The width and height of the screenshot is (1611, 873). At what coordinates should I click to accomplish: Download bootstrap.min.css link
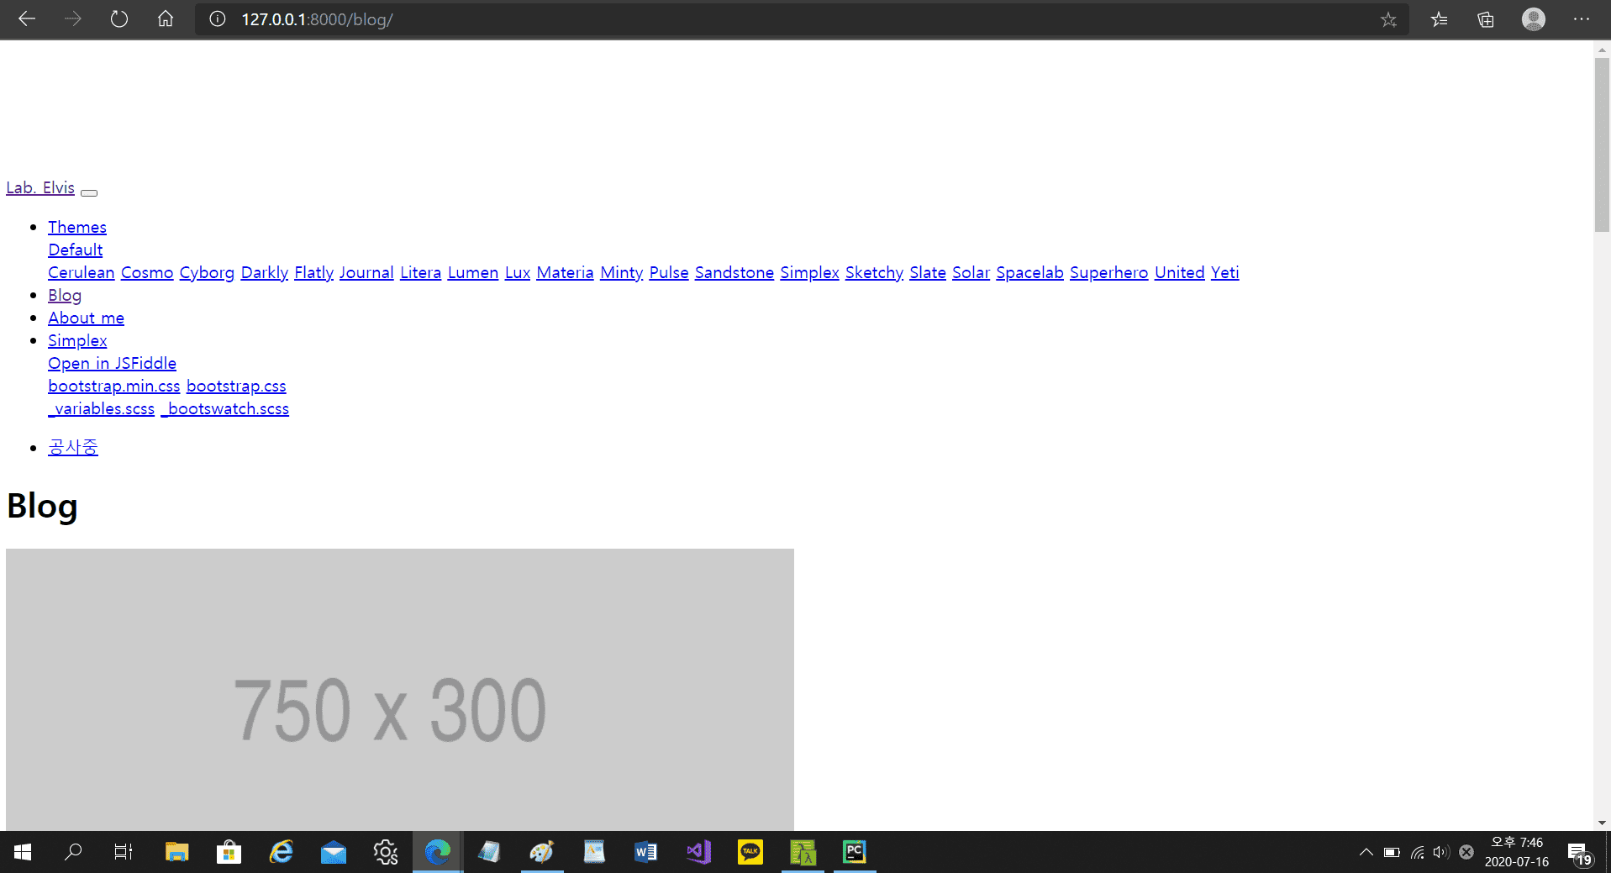[x=114, y=386]
